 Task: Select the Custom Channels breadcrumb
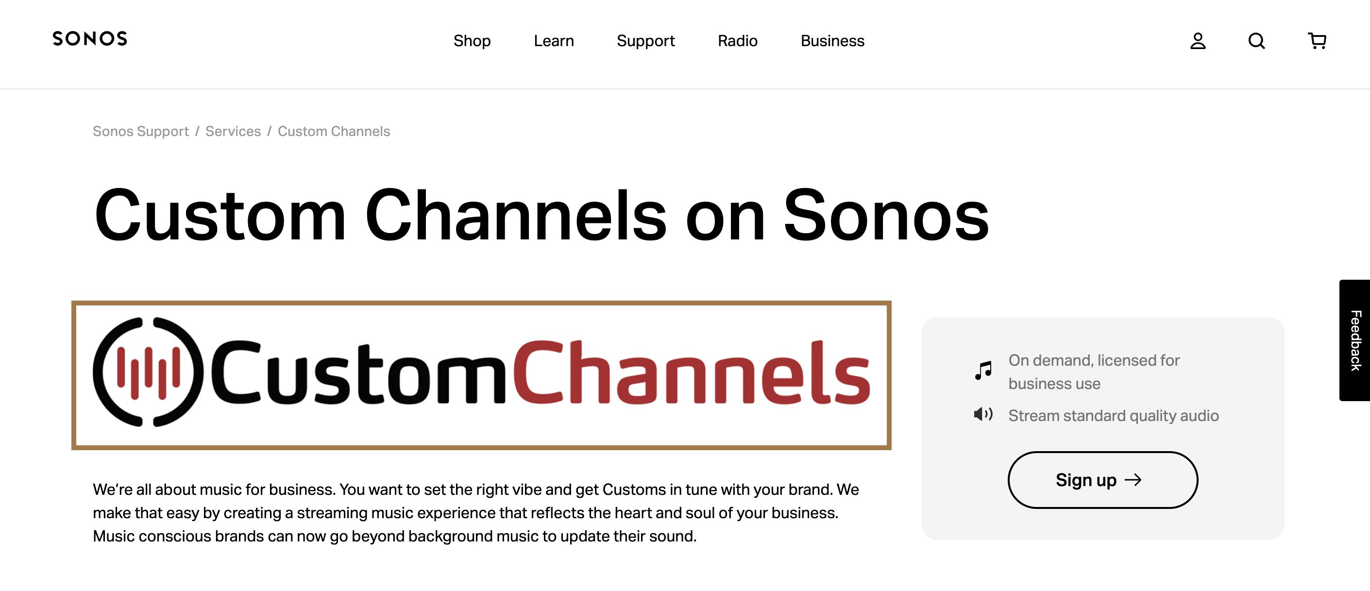[334, 132]
